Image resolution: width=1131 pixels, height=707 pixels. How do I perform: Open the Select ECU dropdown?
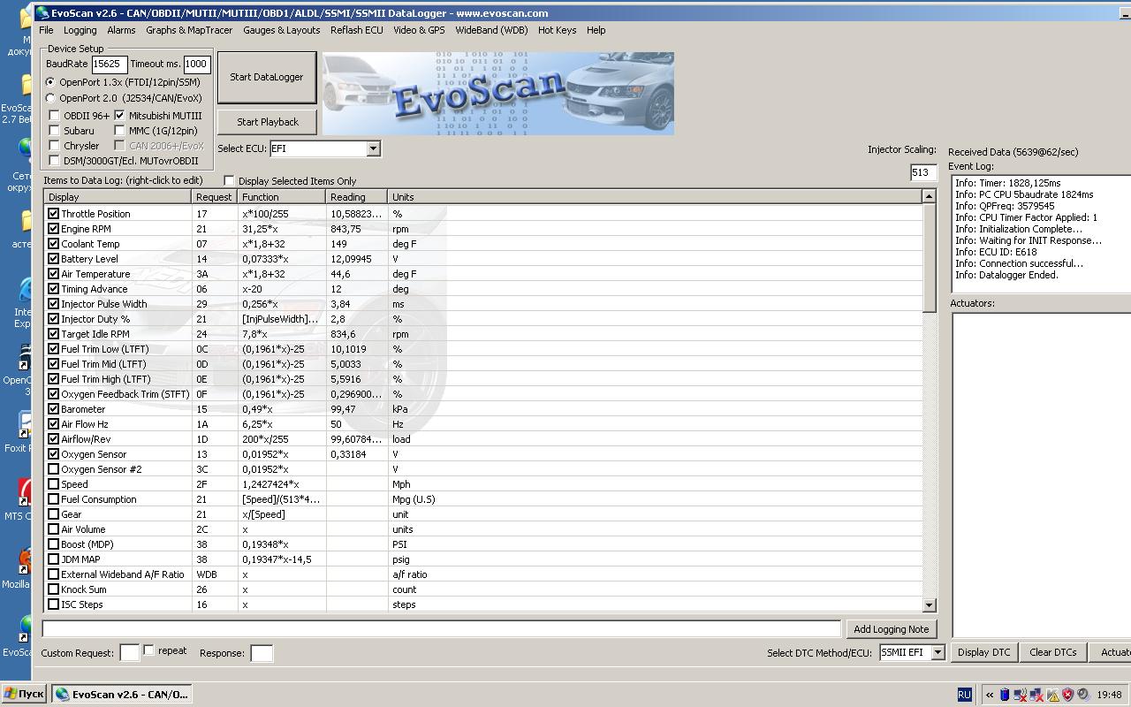pyautogui.click(x=373, y=148)
